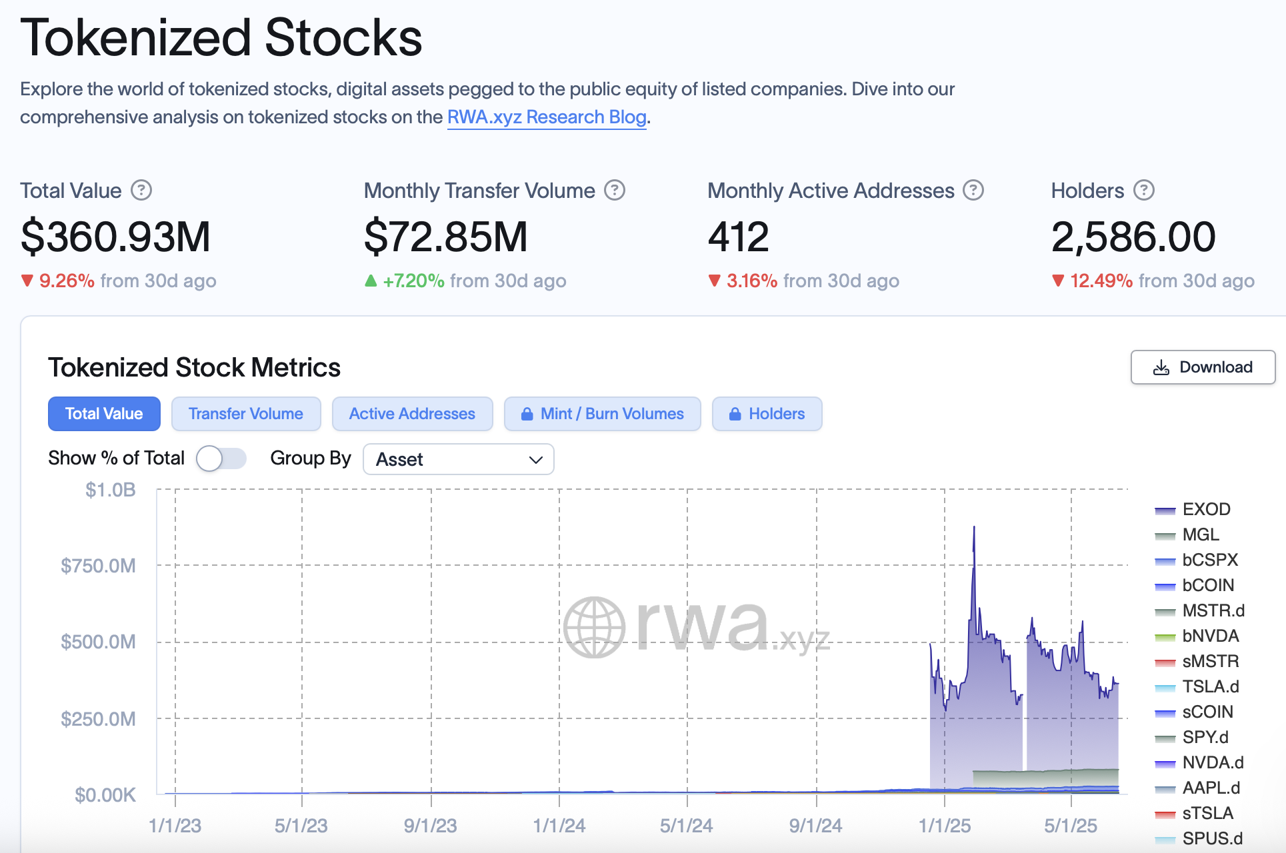This screenshot has height=853, width=1286.
Task: Select the Total Value tab
Action: [x=104, y=414]
